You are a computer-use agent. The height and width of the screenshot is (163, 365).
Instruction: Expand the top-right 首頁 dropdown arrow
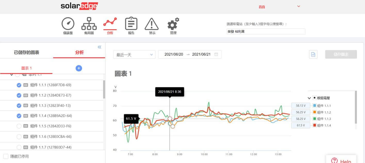[299, 6]
